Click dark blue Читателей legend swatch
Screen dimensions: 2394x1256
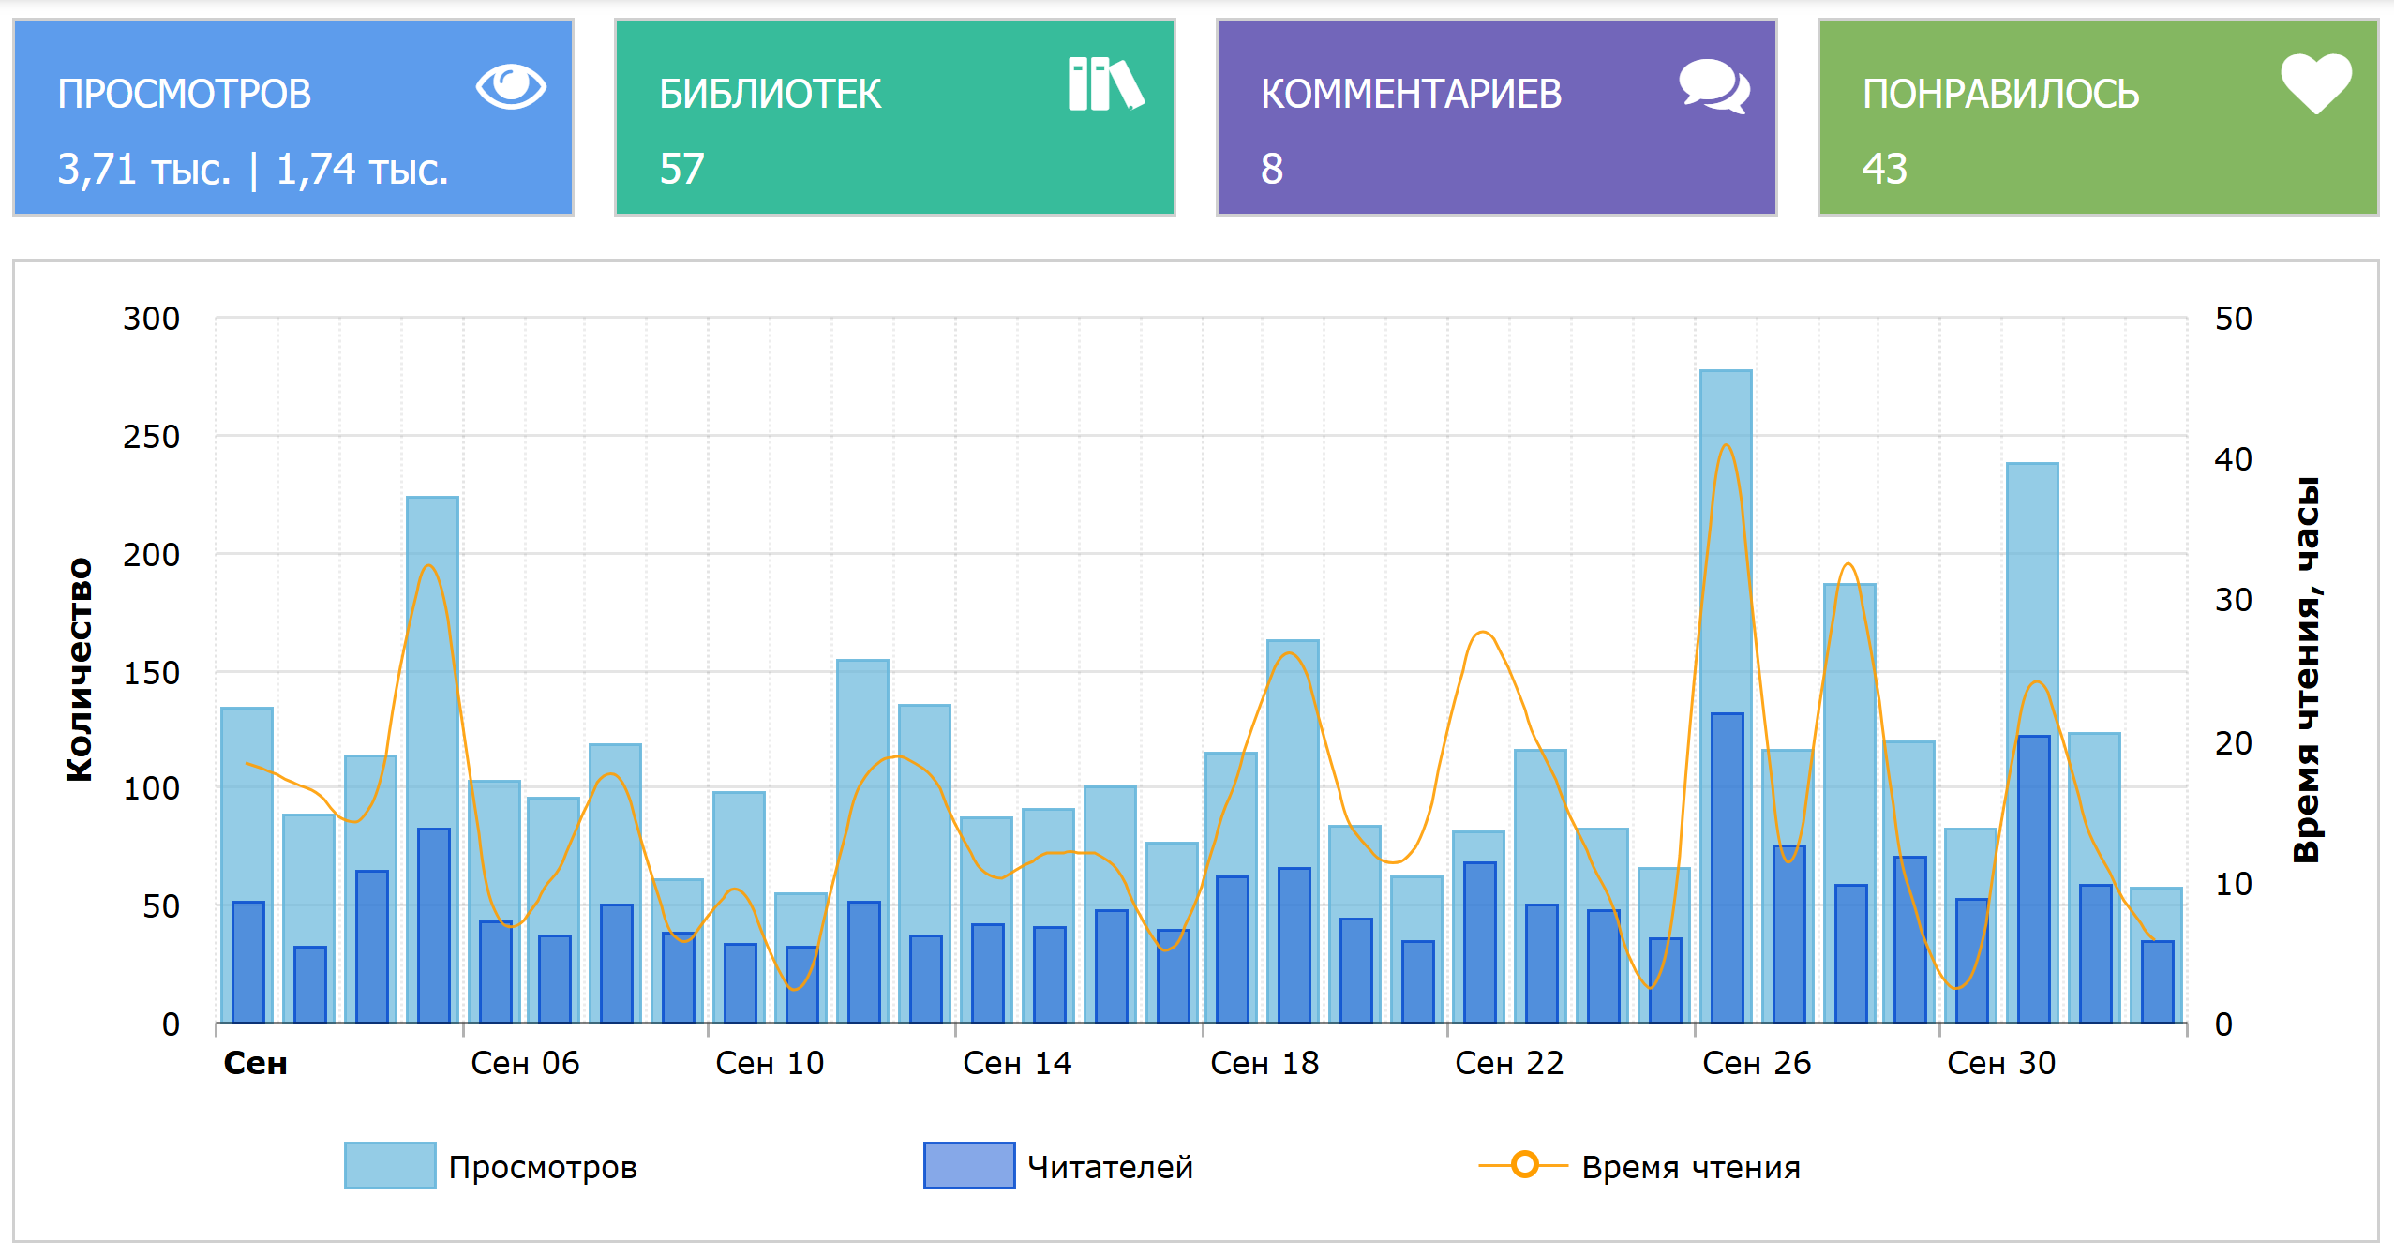(968, 1165)
